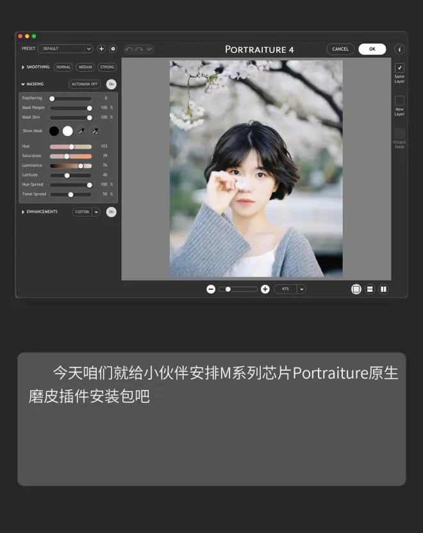Select the MEDIUM smoothing preset
The width and height of the screenshot is (423, 533).
click(x=85, y=67)
